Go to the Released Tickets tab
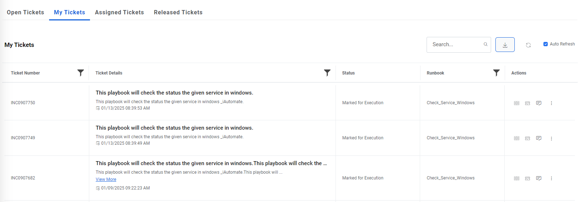Screen dimensions: 580x202 point(178,12)
